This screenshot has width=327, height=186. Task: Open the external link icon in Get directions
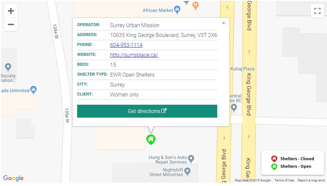164,111
